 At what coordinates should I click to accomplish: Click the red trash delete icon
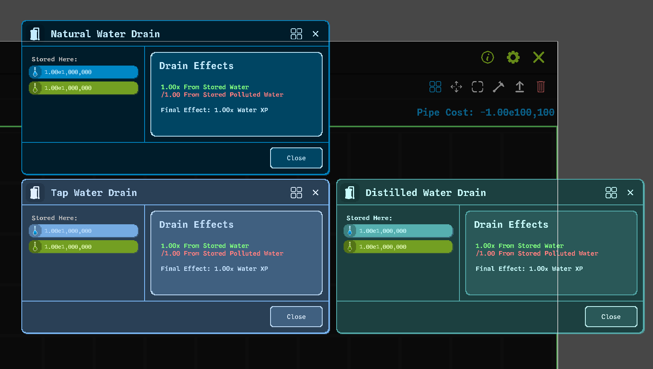click(541, 87)
